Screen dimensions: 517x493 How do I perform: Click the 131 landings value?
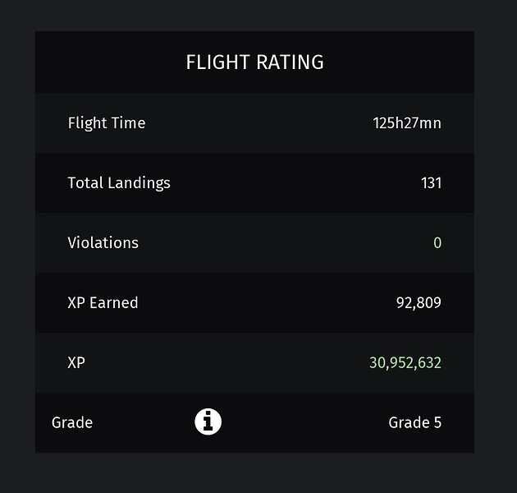point(431,182)
